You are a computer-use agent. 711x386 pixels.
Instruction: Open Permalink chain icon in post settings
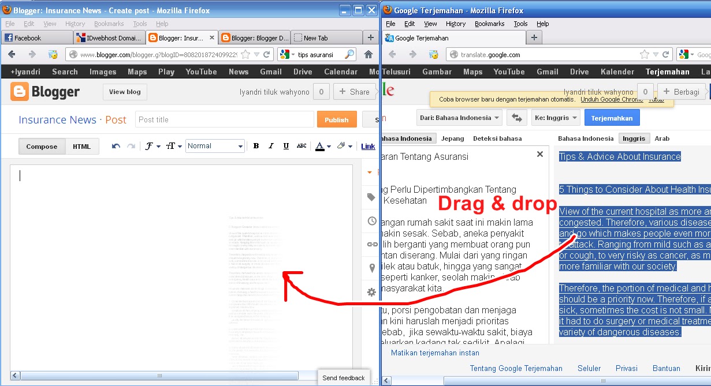click(x=372, y=244)
